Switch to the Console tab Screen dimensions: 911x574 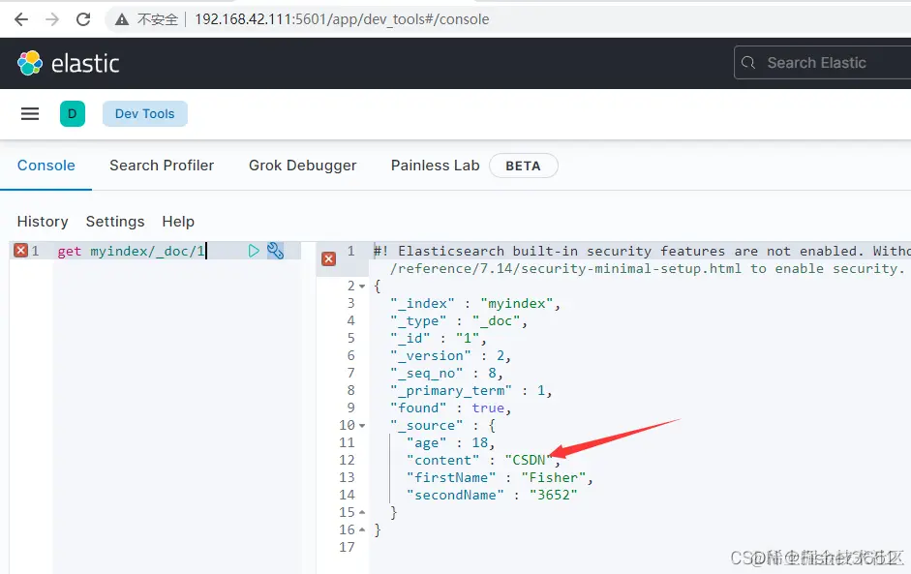46,166
